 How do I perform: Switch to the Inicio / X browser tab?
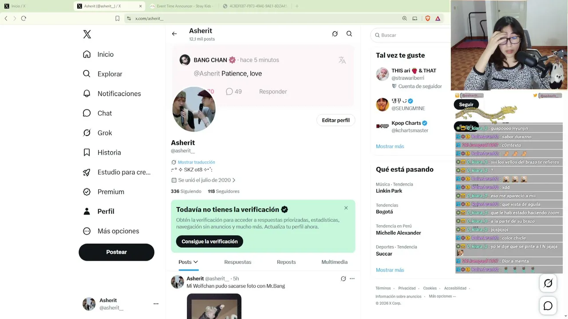click(x=36, y=6)
